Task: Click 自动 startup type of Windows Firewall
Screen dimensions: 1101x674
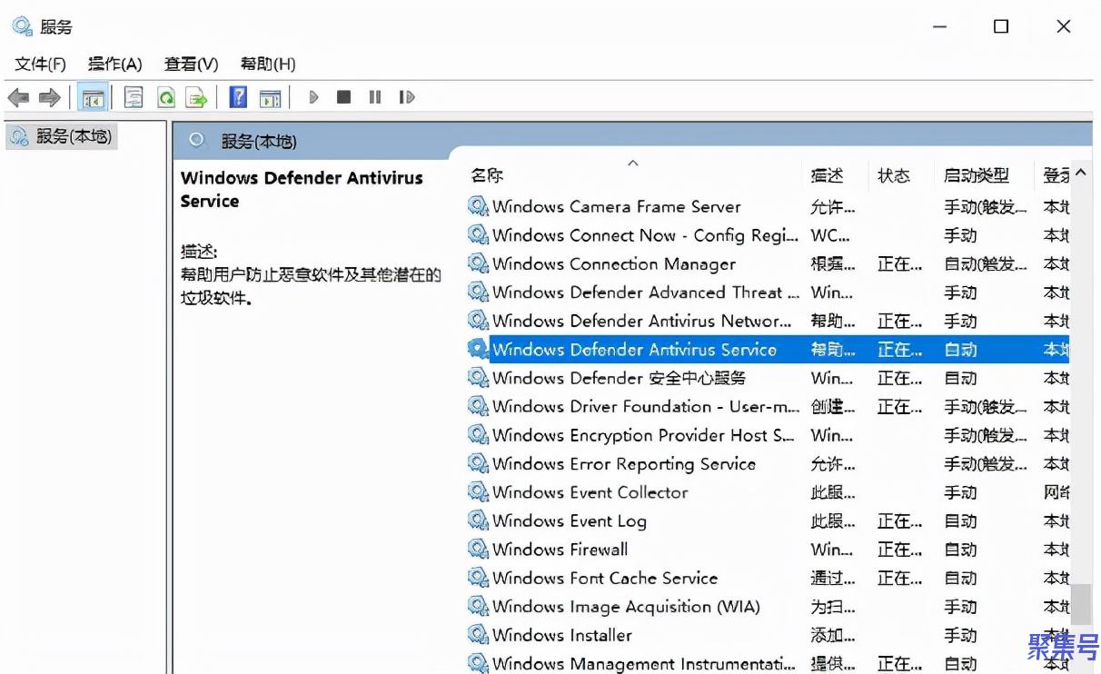Action: 960,550
